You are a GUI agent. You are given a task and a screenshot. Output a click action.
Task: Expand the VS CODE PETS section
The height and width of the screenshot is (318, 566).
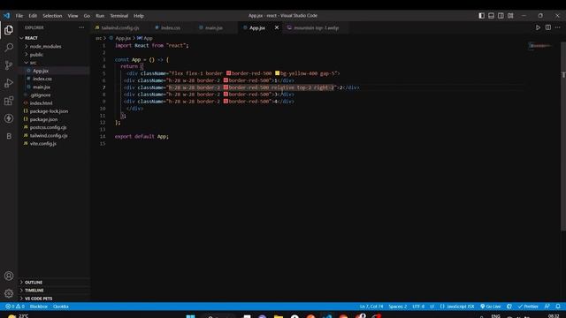point(38,299)
